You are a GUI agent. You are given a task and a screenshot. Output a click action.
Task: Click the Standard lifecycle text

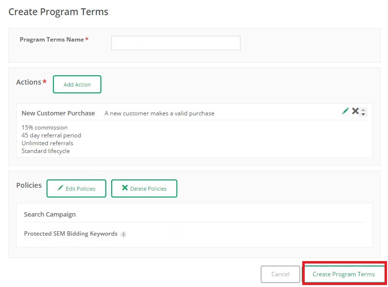[x=46, y=151]
